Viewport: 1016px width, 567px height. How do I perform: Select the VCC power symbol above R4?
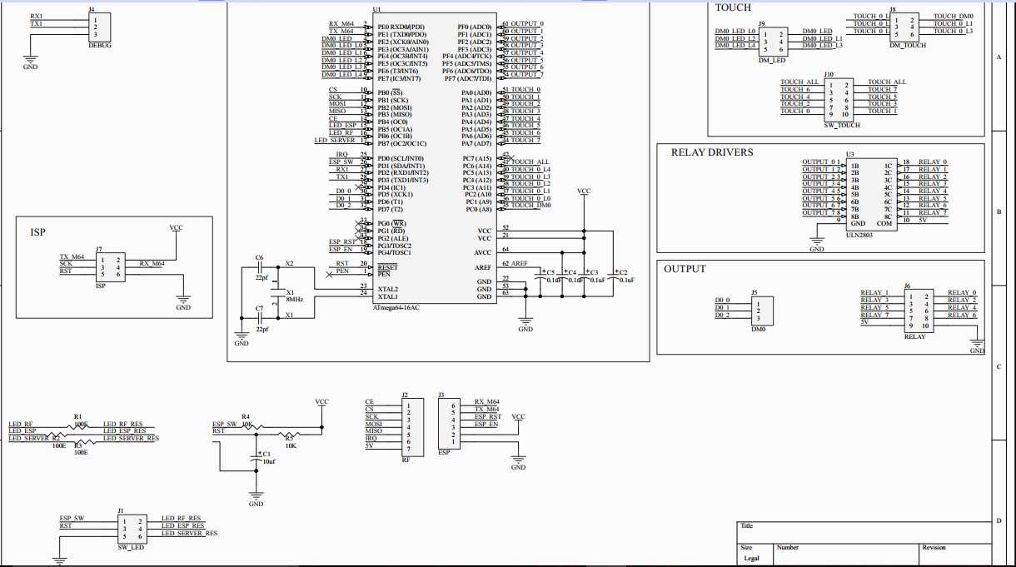(321, 403)
